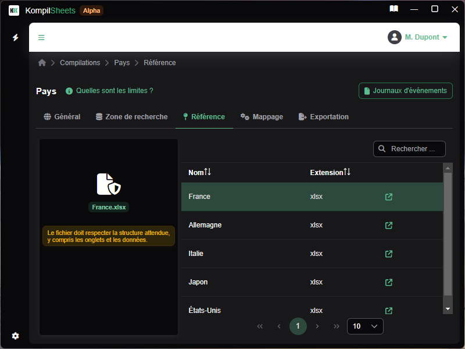Image resolution: width=465 pixels, height=349 pixels.
Task: Click the table's vertical scrollbar
Action: click(x=448, y=233)
